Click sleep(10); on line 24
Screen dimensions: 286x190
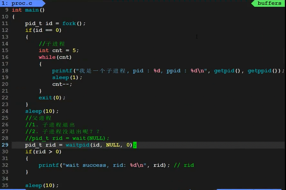point(42,111)
